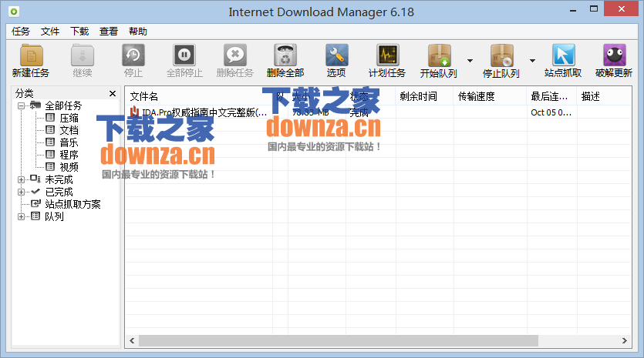Image resolution: width=644 pixels, height=358 pixels.
Task: Open dropdown arrow next to 开始队列
Action: click(470, 61)
